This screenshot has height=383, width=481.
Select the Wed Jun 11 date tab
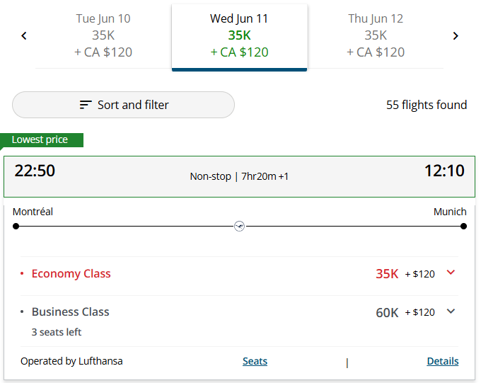[x=239, y=37]
